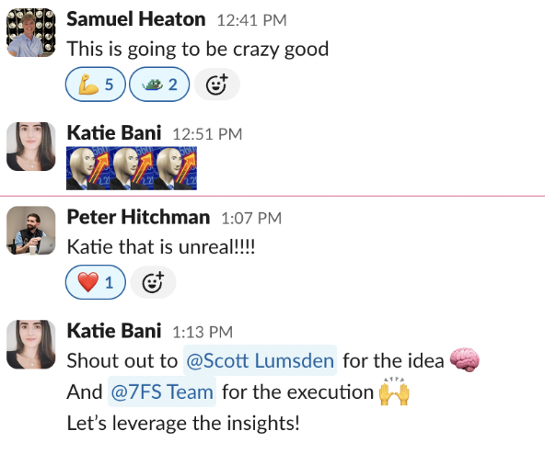This screenshot has height=454, width=545.
Task: Click the brain emoji in Katie's message
Action: [x=465, y=360]
